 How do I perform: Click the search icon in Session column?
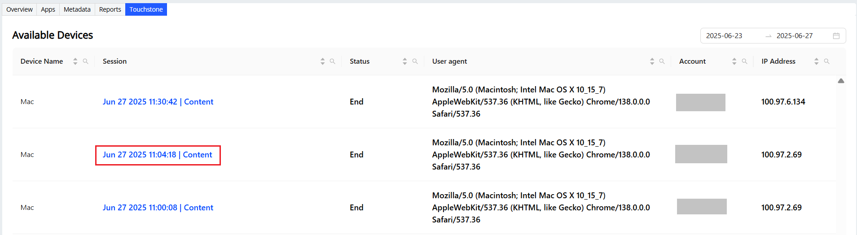pyautogui.click(x=332, y=61)
